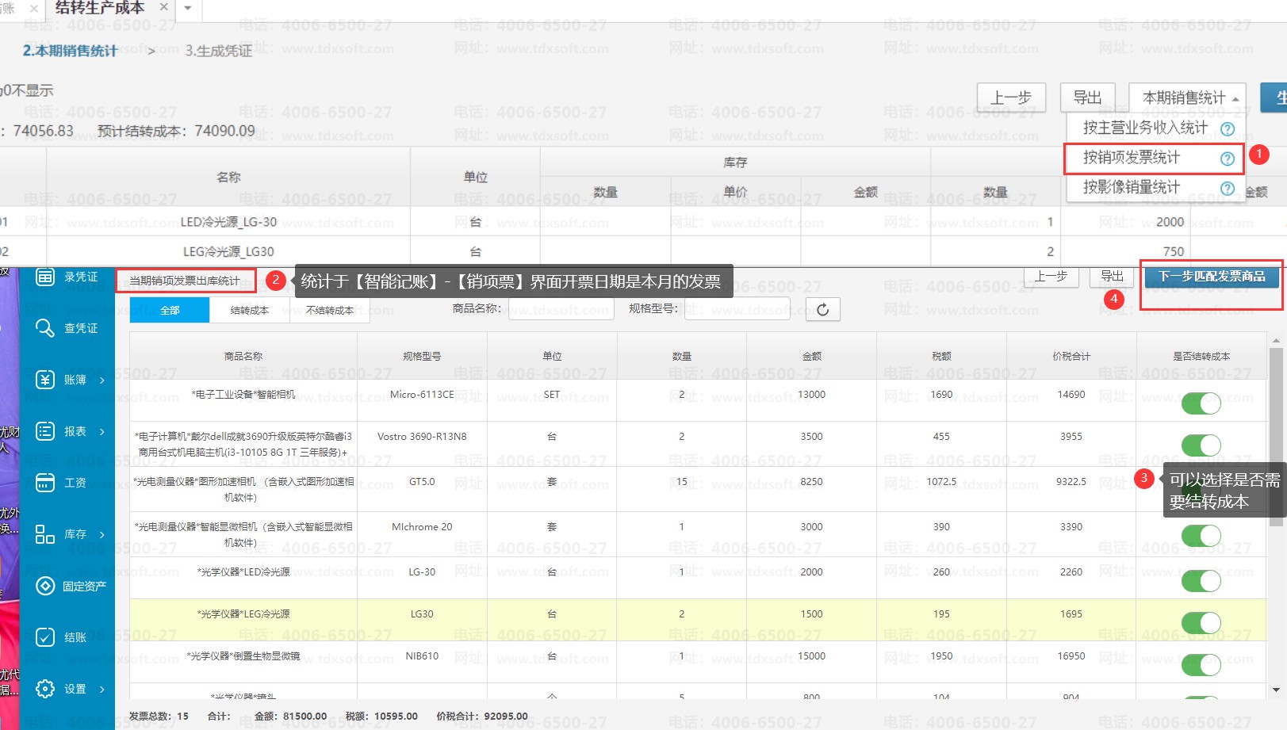The image size is (1287, 730).
Task: Click the 下一步匹配发票商品 button
Action: [x=1211, y=277]
